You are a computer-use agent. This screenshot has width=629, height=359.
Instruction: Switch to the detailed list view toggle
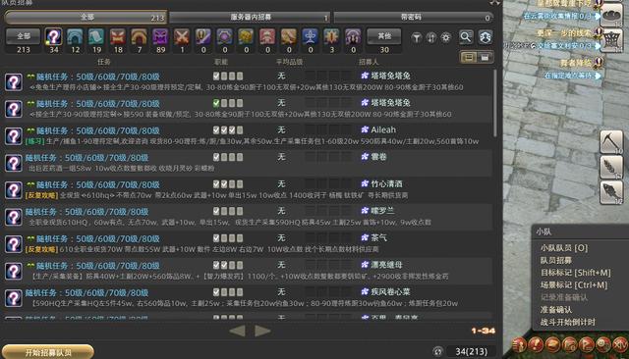point(469,57)
